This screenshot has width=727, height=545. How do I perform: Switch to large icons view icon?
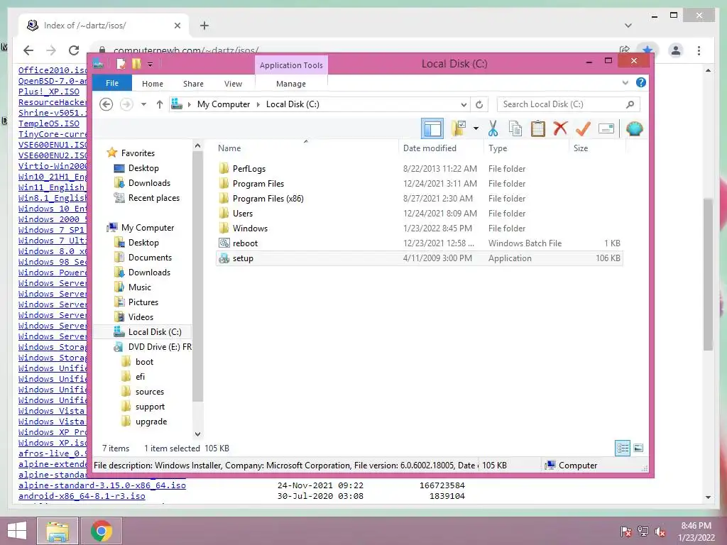coord(638,448)
